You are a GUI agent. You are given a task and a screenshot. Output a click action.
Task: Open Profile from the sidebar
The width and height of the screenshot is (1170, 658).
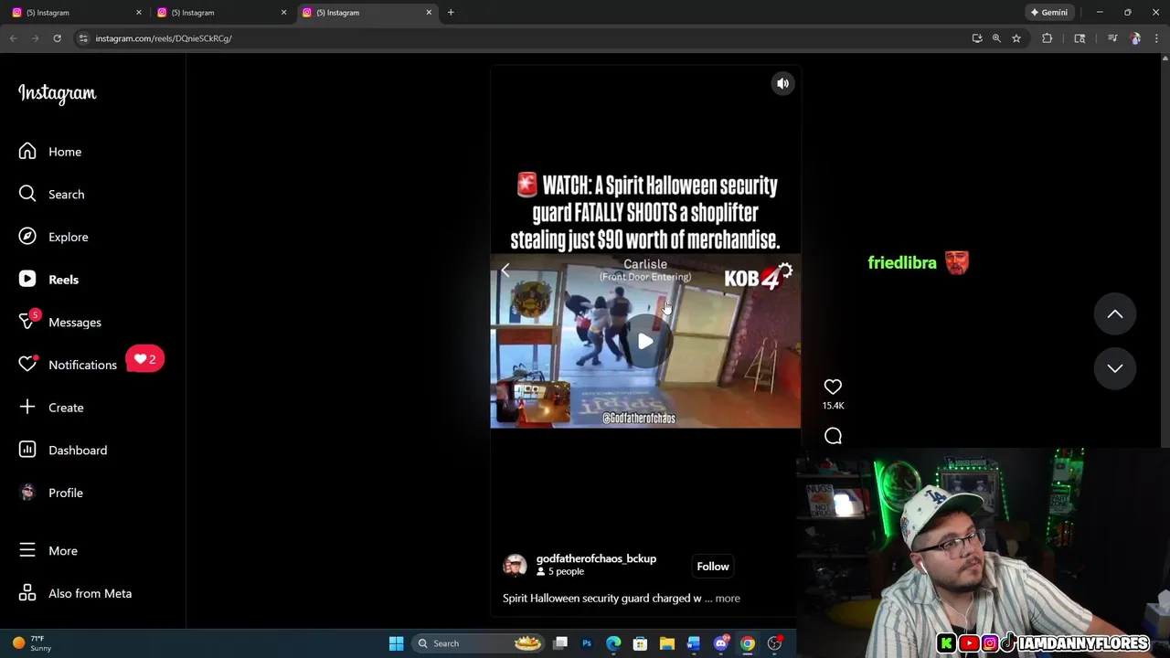tap(51, 493)
